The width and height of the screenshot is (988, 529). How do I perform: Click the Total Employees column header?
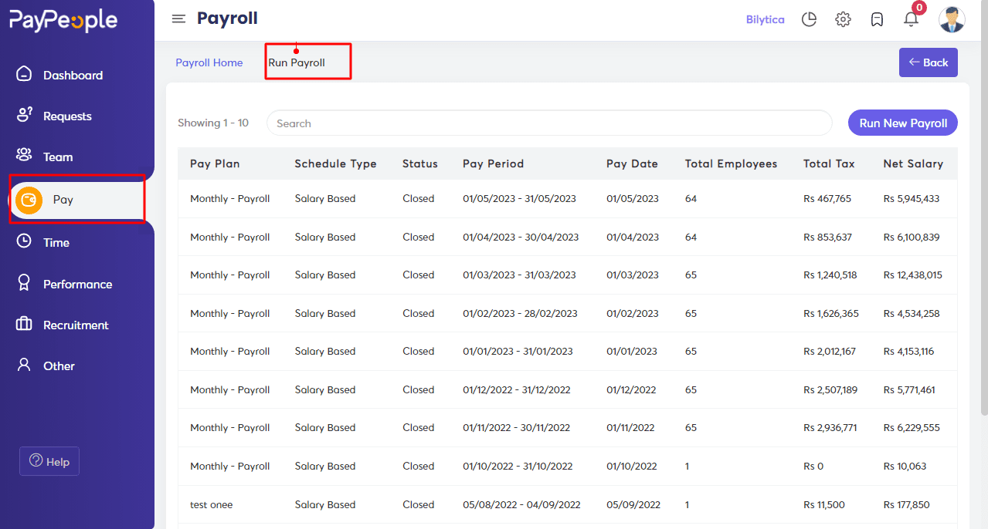(x=731, y=163)
